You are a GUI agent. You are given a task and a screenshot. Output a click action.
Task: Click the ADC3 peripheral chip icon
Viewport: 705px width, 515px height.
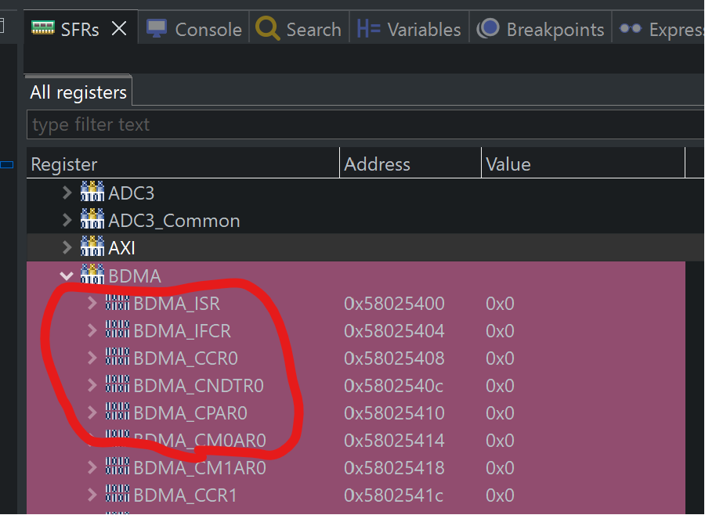click(x=92, y=193)
